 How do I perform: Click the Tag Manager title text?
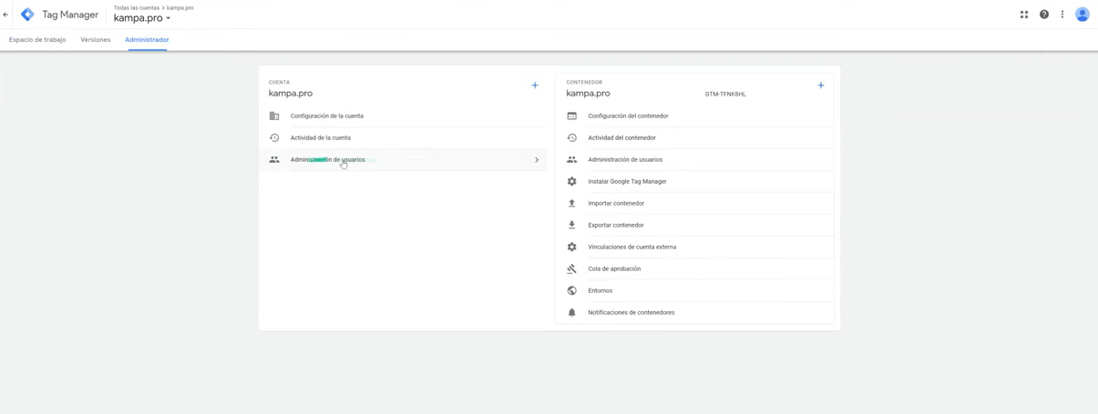click(70, 15)
